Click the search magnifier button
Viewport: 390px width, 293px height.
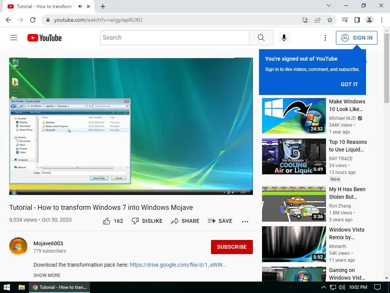(x=261, y=38)
